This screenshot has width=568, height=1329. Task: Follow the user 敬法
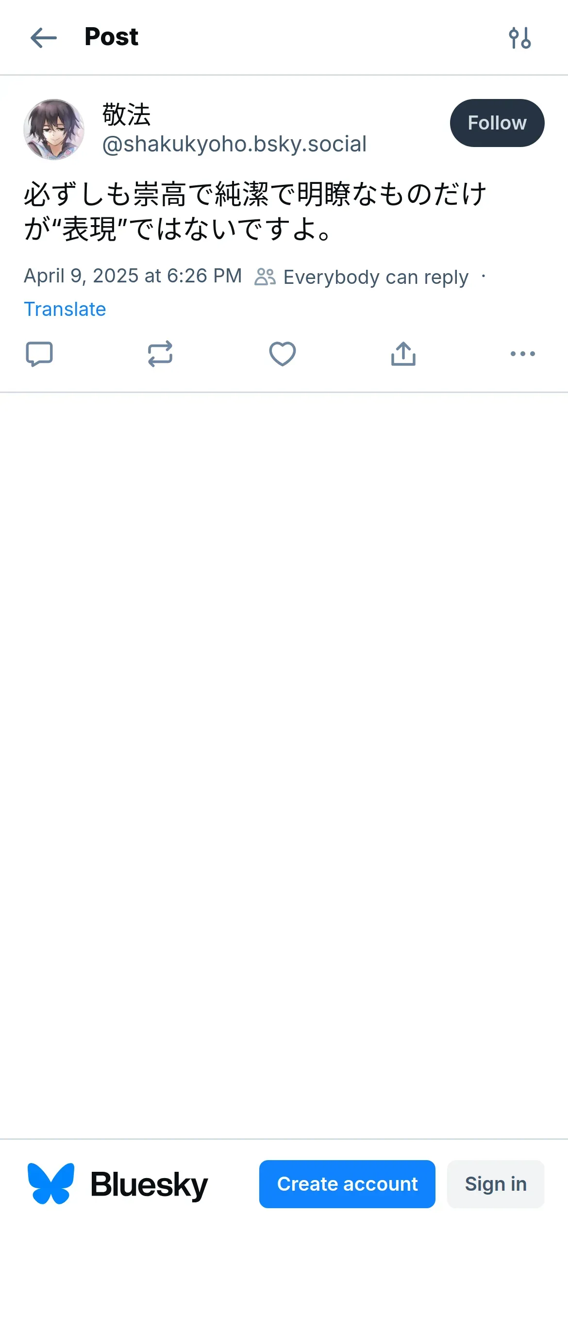tap(497, 123)
